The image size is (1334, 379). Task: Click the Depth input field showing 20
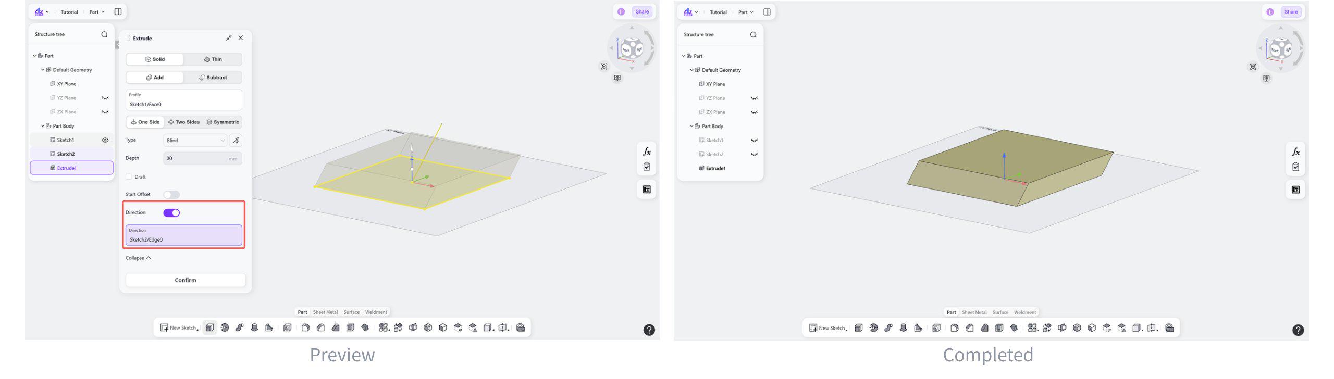[202, 158]
